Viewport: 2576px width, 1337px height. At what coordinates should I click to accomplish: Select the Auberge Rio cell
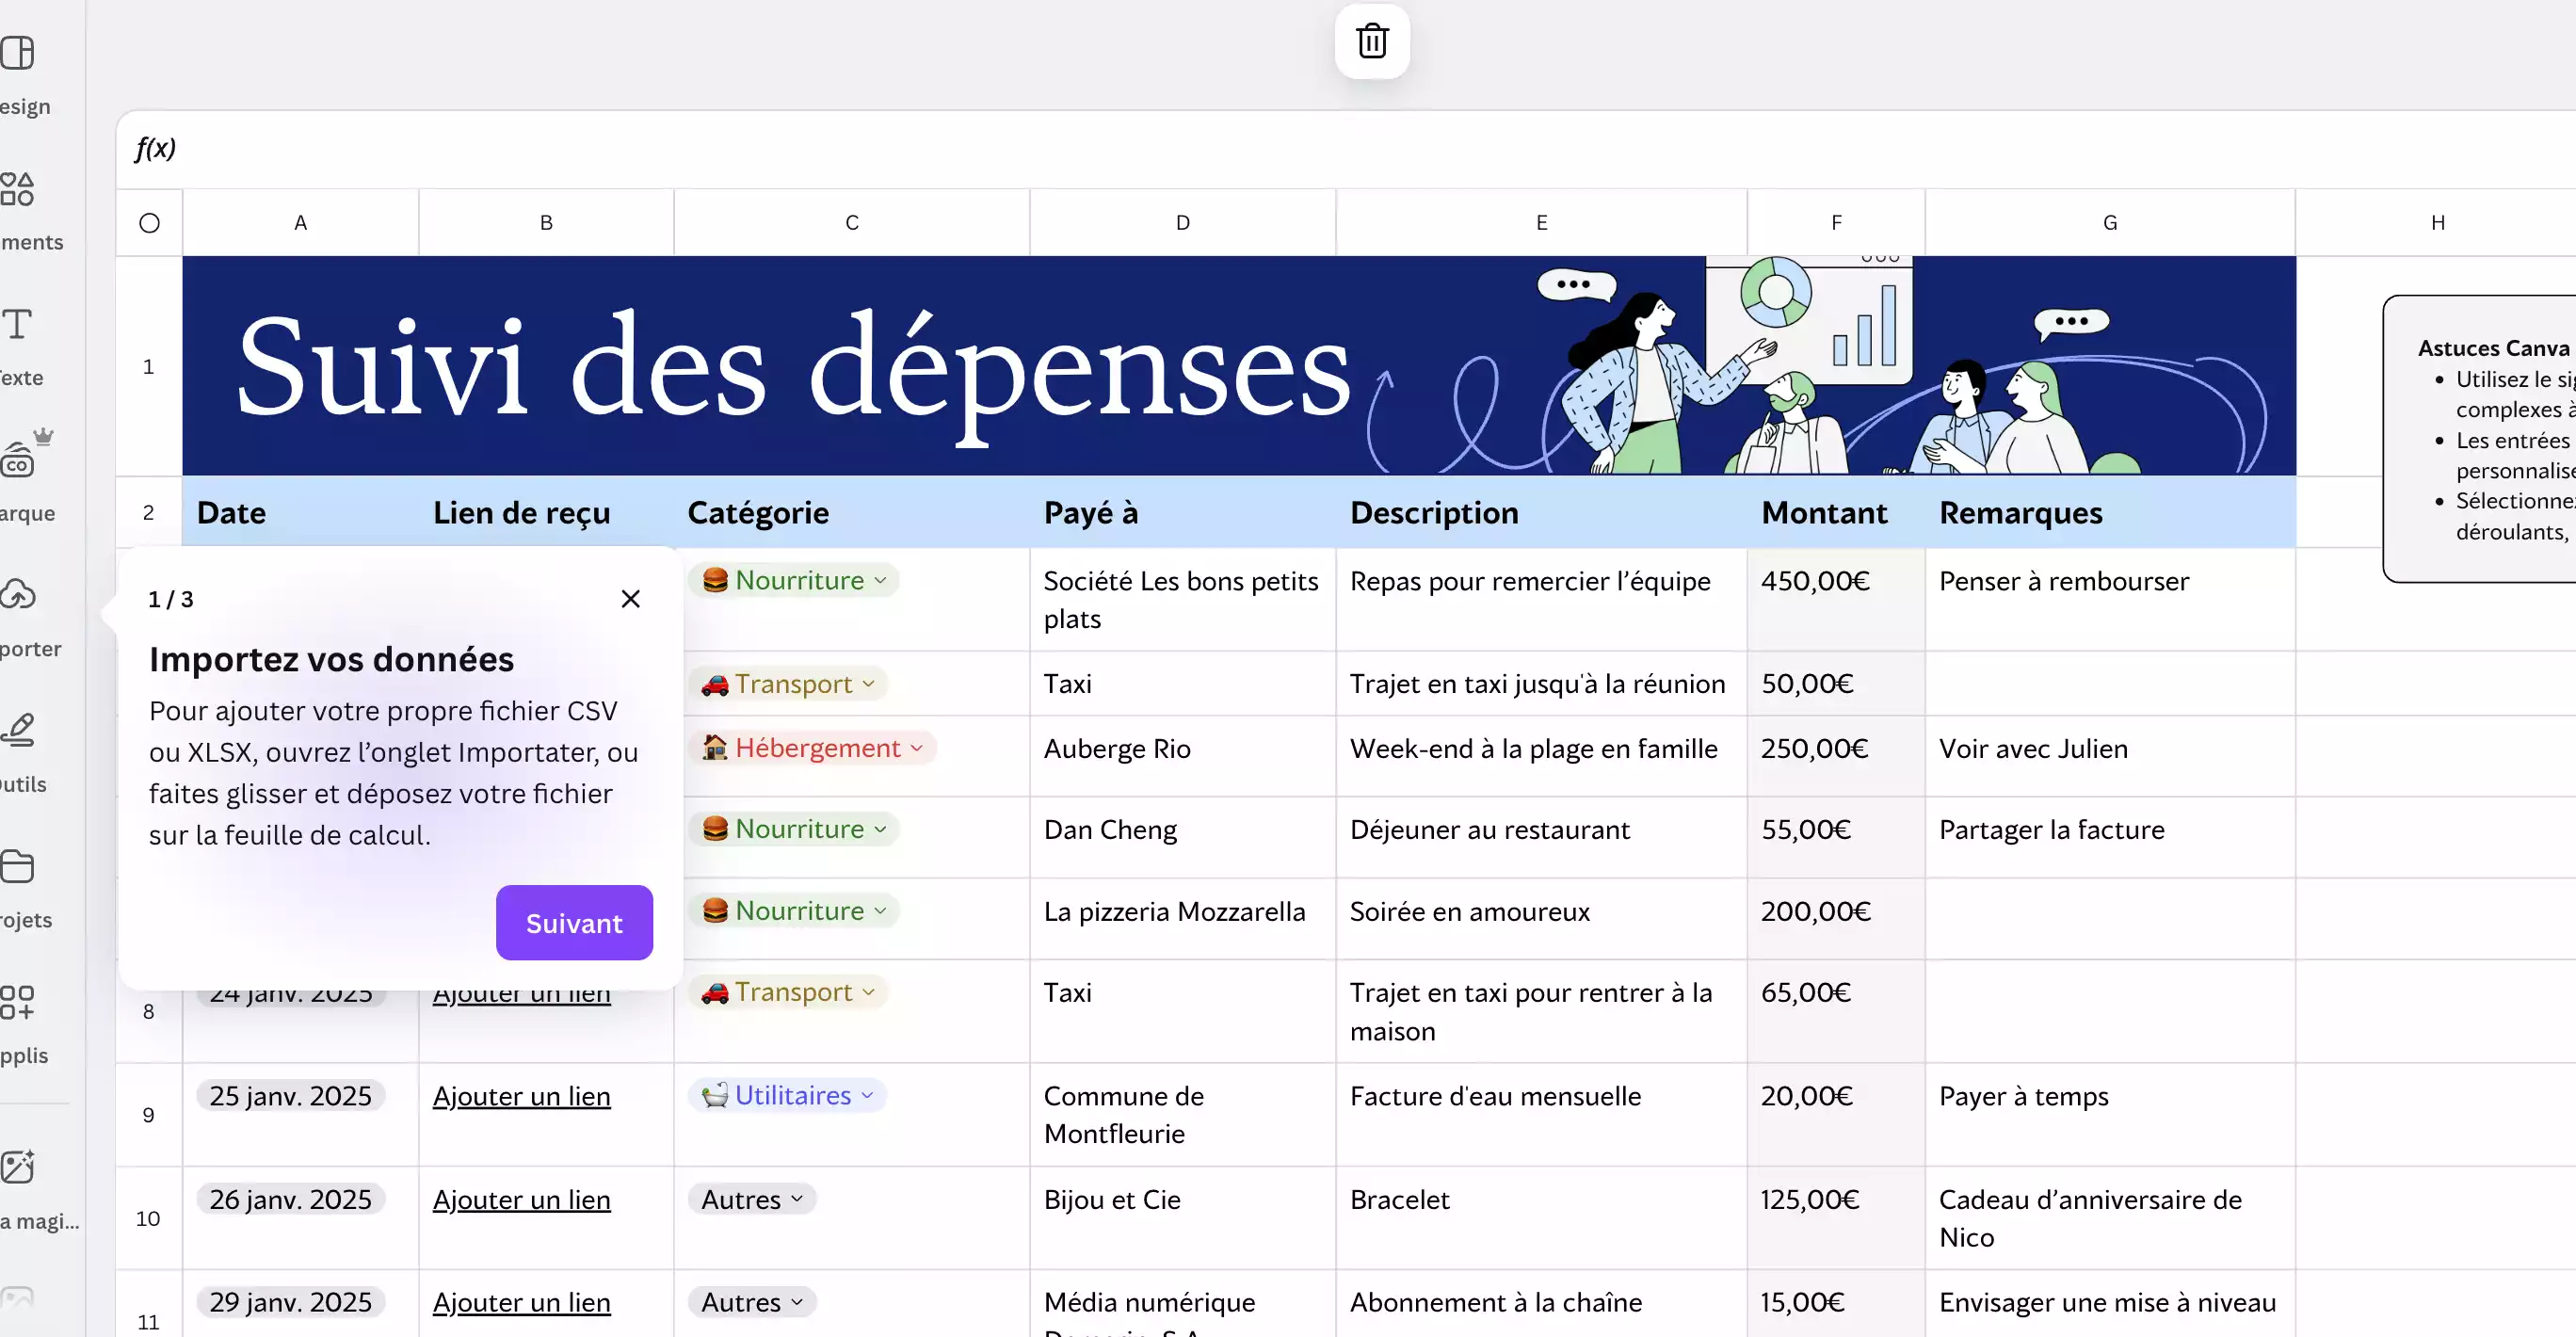(1183, 756)
